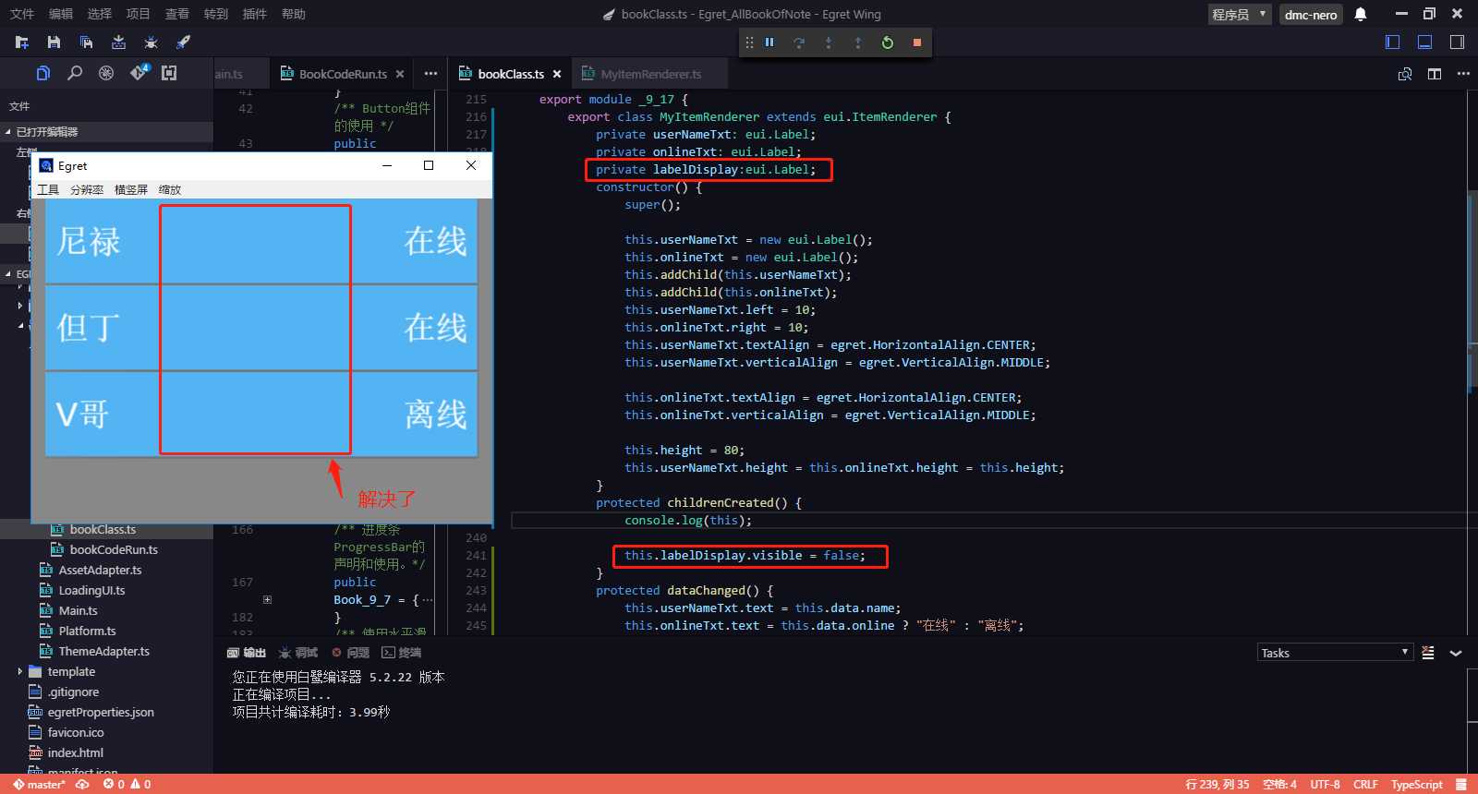Click the dmc-nero account button
Viewport: 1478px width, 794px height.
click(x=1311, y=14)
